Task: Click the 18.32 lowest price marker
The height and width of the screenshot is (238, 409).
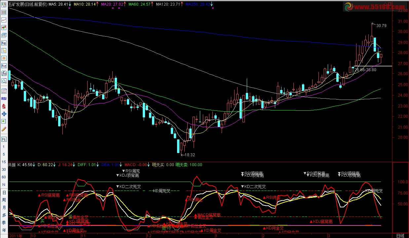Action: click(189, 155)
